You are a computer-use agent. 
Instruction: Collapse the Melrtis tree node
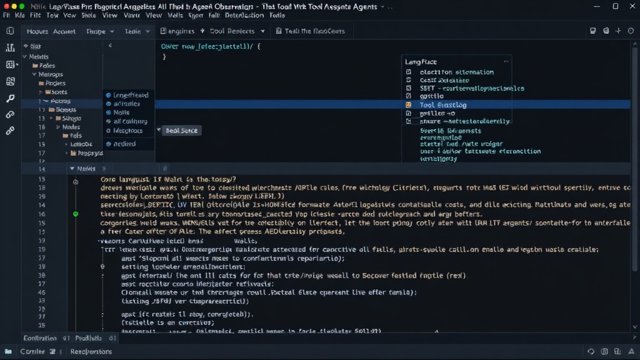click(25, 56)
